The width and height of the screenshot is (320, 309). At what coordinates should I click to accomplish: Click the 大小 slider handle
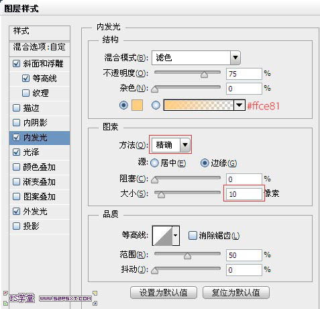(161, 195)
